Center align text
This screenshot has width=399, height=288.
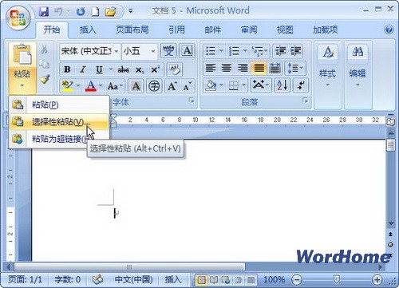point(227,68)
